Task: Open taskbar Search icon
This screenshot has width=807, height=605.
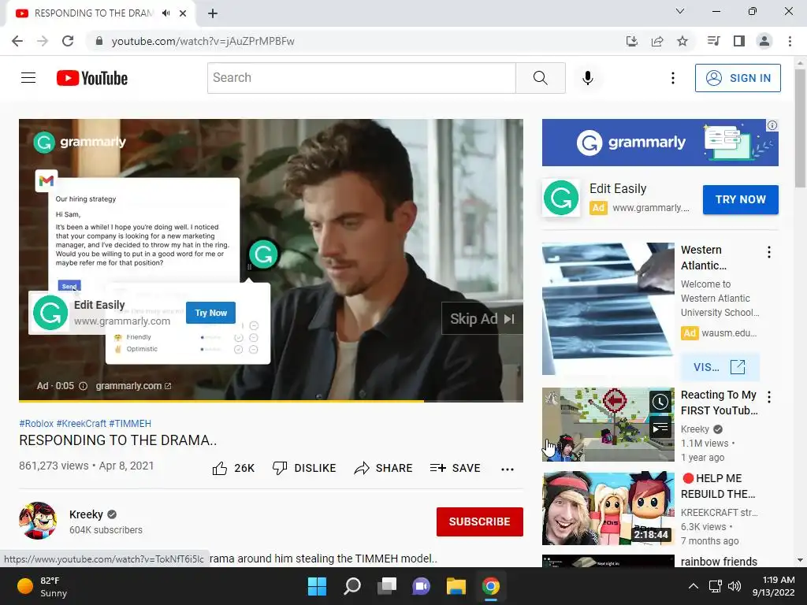Action: (x=352, y=586)
